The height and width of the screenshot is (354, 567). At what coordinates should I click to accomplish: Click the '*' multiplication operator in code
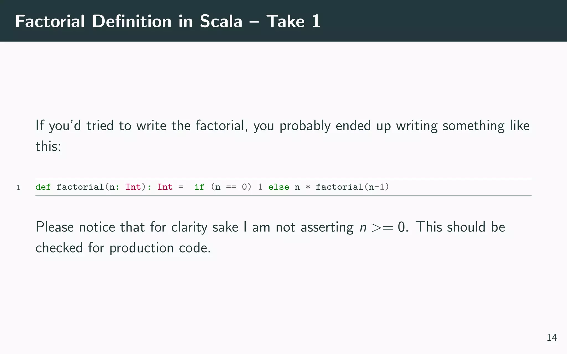(308, 188)
